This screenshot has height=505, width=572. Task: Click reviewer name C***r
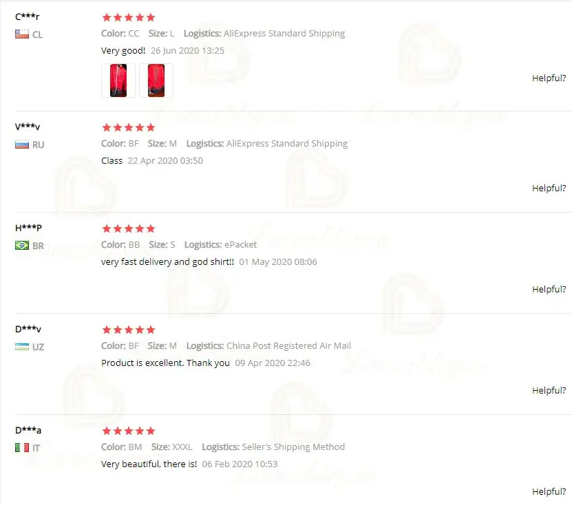27,17
